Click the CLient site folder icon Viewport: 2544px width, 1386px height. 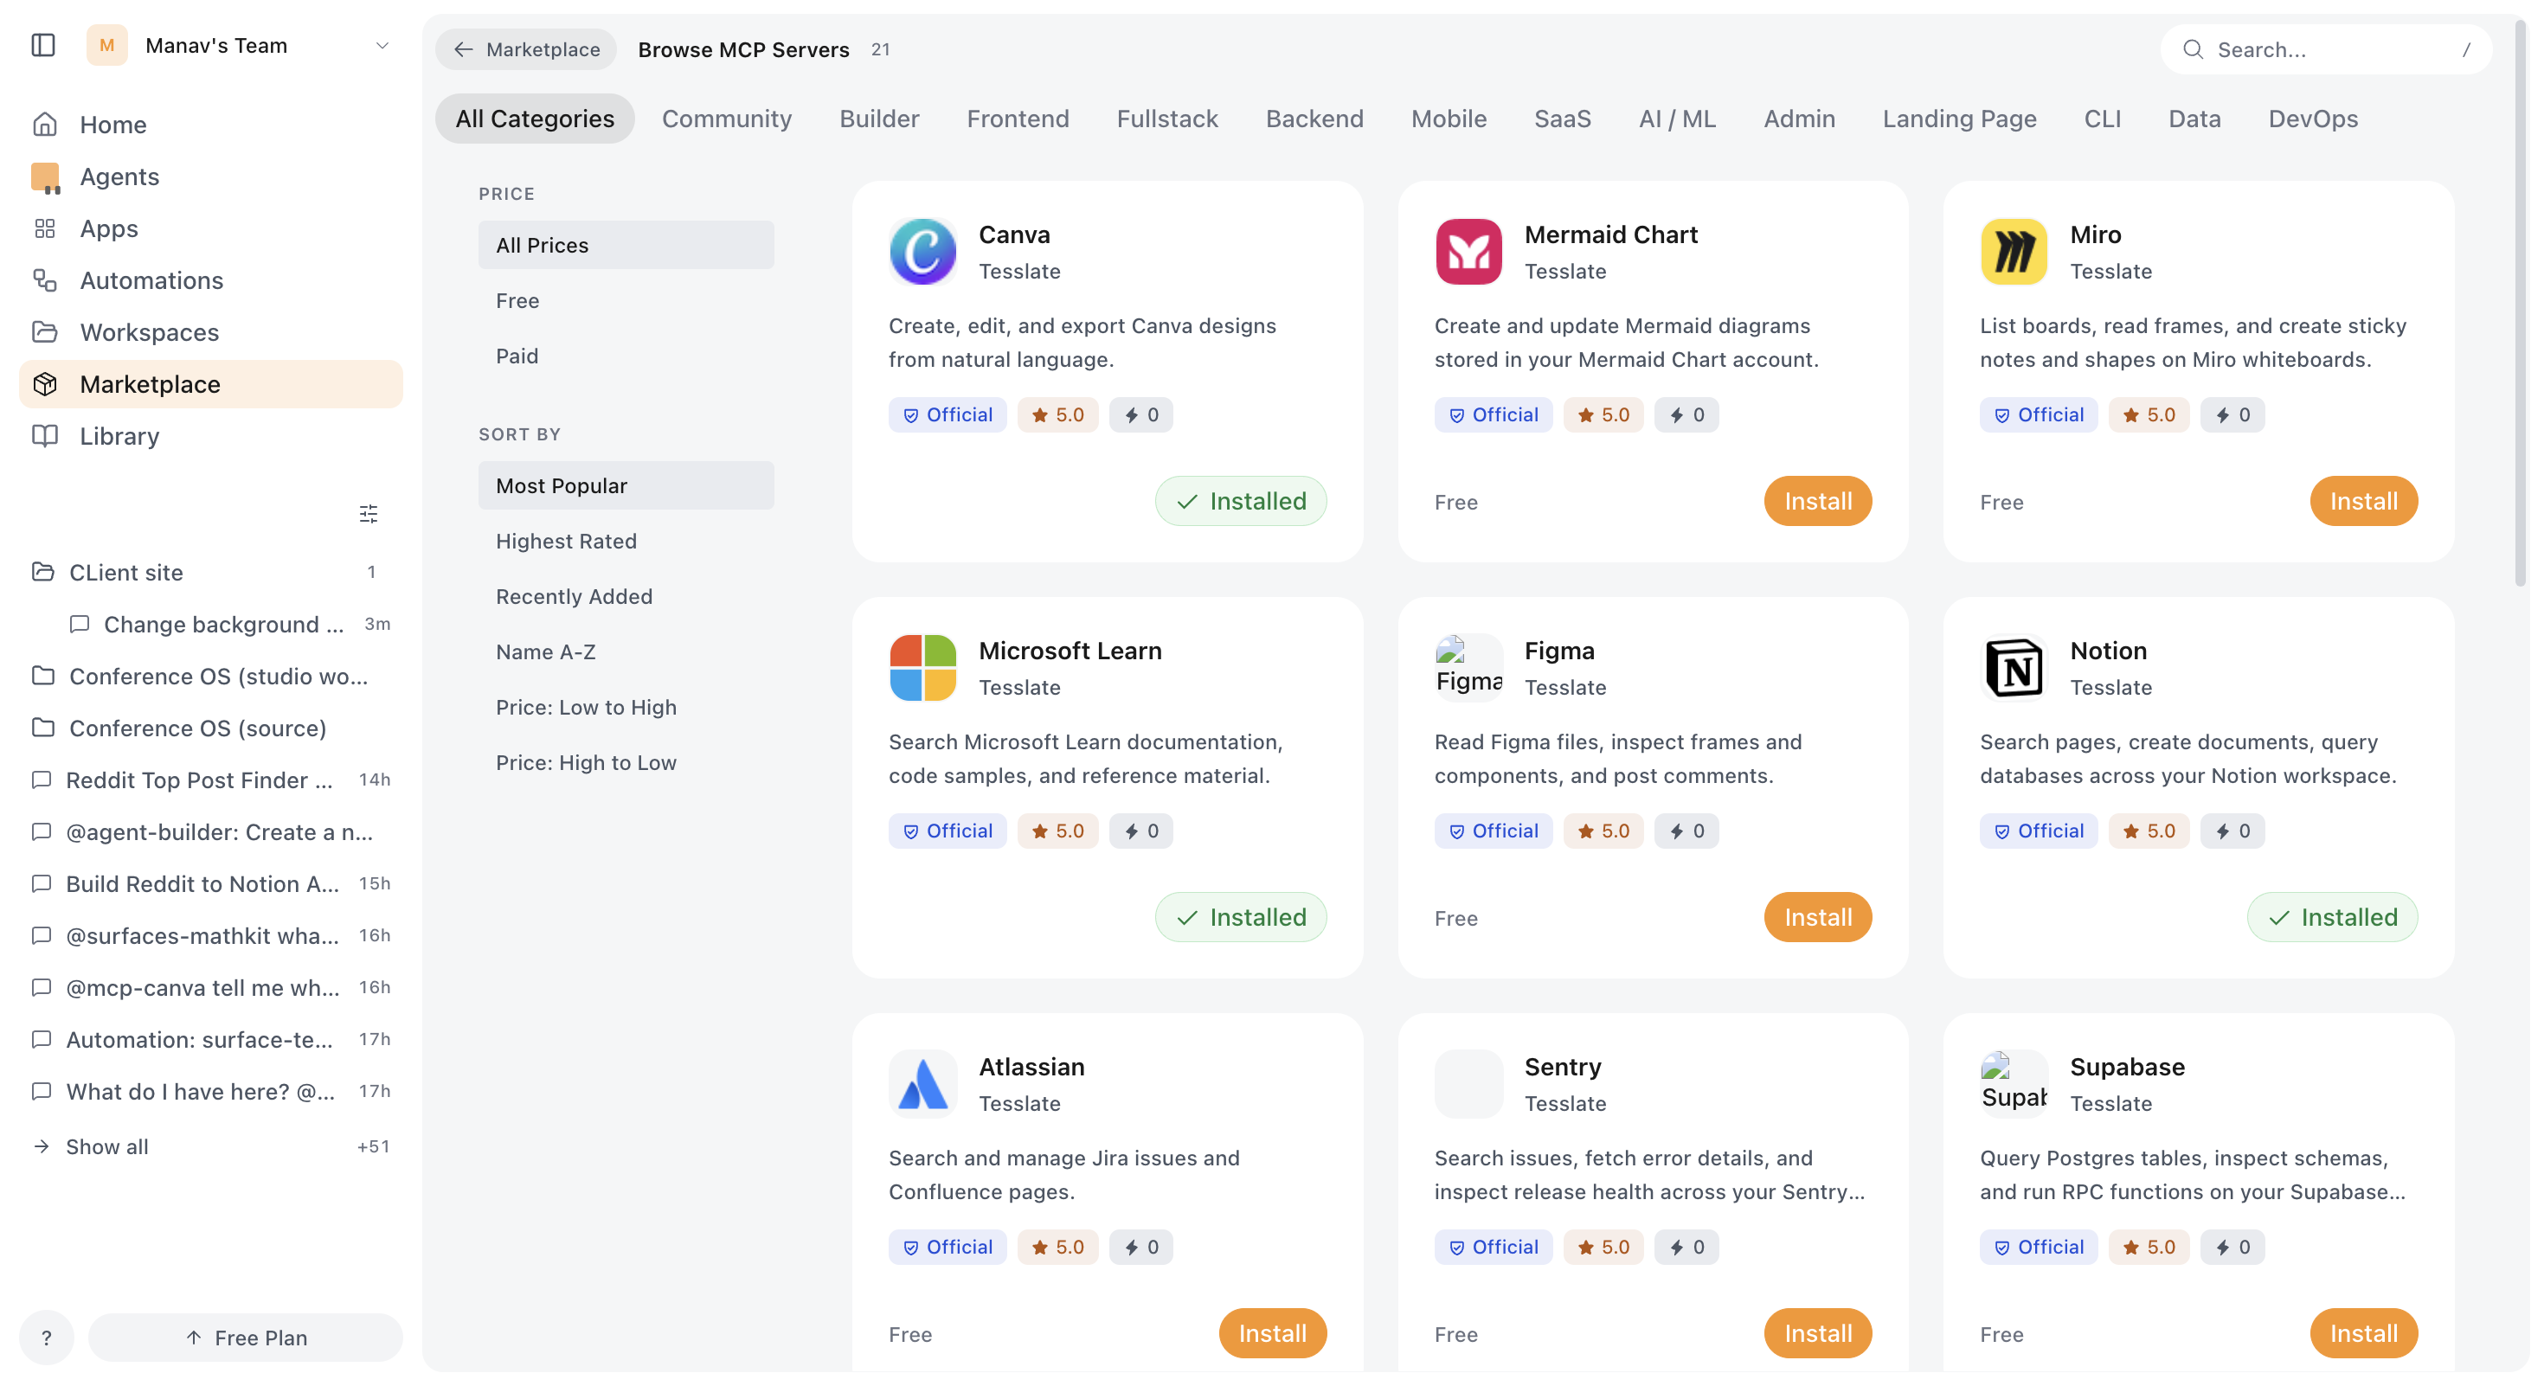click(42, 572)
